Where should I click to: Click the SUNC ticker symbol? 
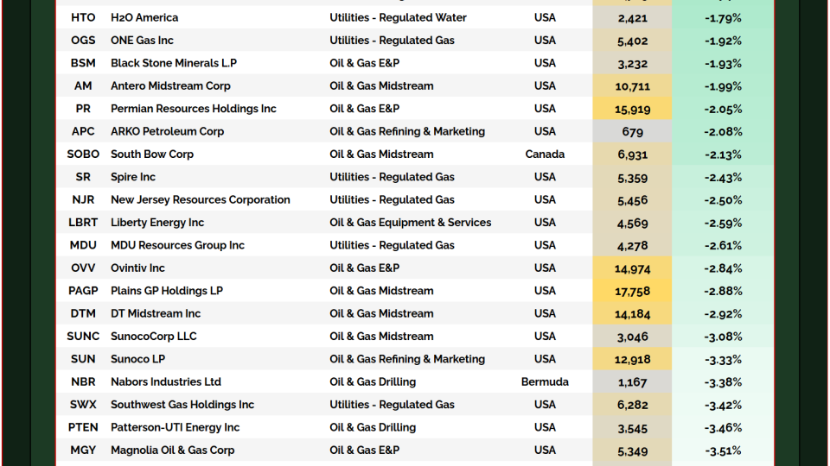[x=83, y=337]
